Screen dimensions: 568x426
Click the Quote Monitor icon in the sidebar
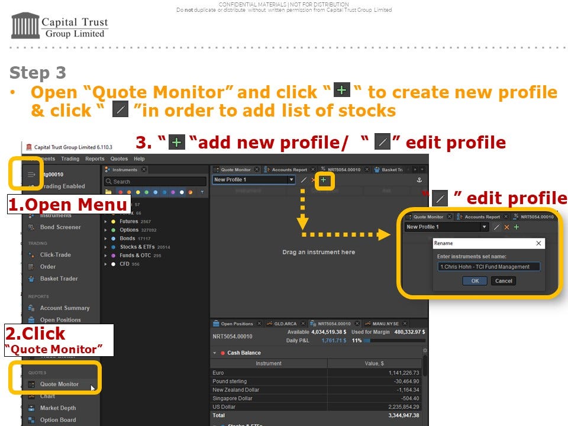coord(31,385)
